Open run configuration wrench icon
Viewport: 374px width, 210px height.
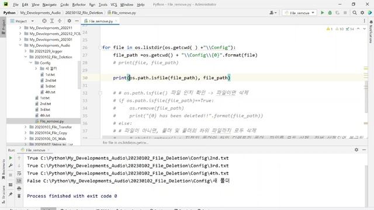coord(11,166)
